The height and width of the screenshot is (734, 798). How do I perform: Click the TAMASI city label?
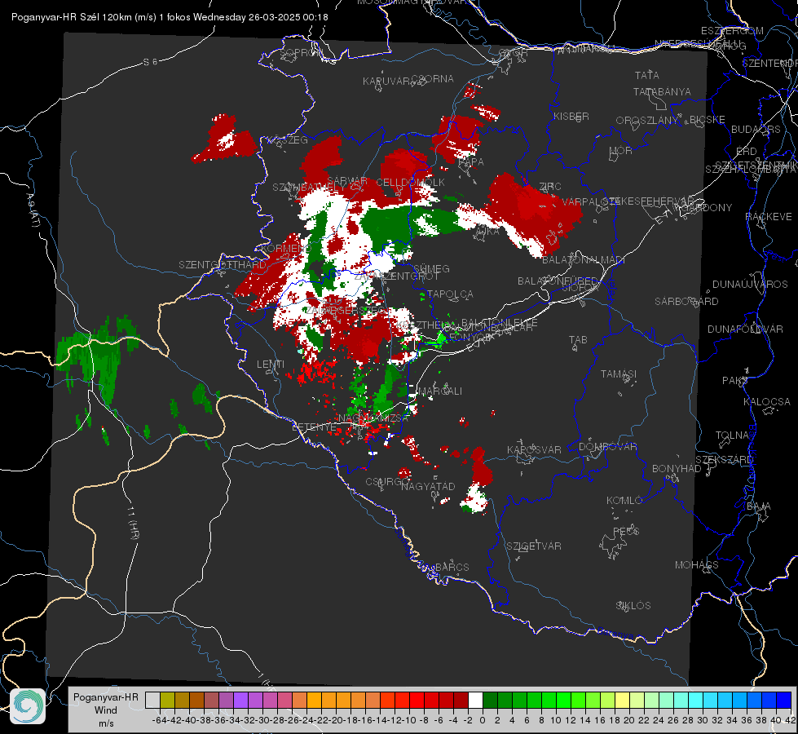coord(619,374)
